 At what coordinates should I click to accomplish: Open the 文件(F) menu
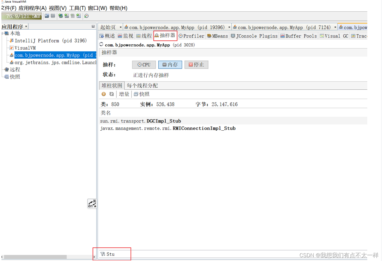point(9,8)
